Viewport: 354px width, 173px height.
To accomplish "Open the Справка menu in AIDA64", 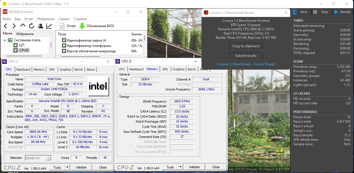I will 80,19.
